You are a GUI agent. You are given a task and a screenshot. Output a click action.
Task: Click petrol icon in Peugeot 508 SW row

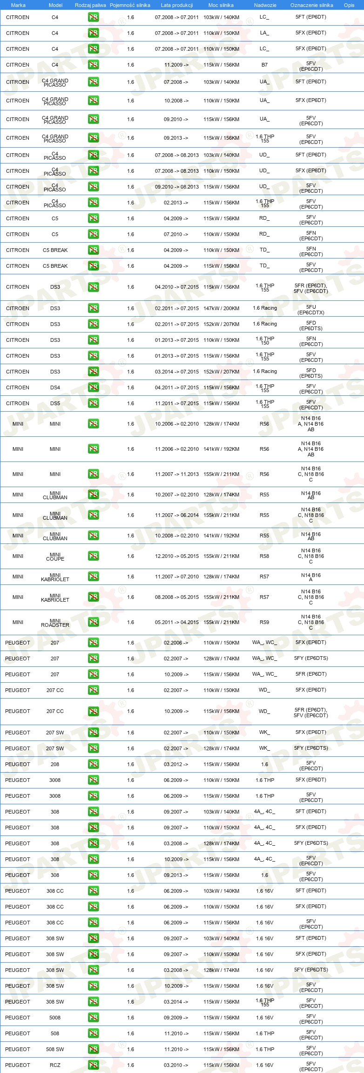(93, 1049)
